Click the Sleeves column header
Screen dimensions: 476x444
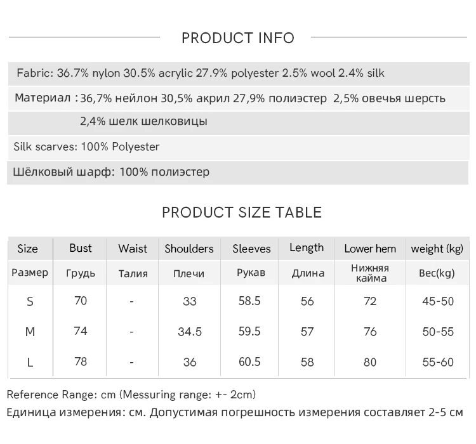point(251,249)
